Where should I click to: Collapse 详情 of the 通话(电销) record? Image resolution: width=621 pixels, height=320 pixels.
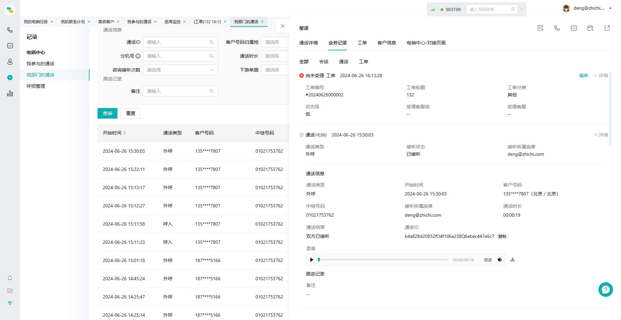click(600, 135)
